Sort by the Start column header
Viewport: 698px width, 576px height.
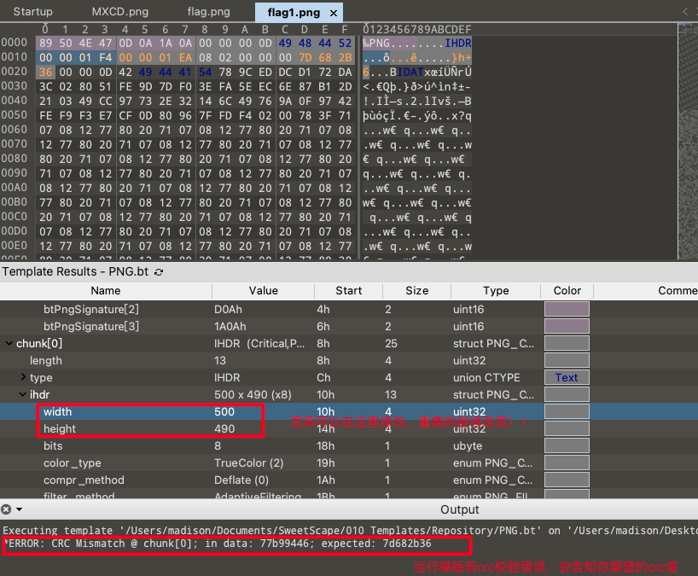click(x=348, y=290)
